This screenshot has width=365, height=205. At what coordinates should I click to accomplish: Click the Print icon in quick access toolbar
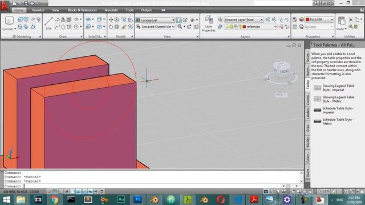click(x=32, y=3)
